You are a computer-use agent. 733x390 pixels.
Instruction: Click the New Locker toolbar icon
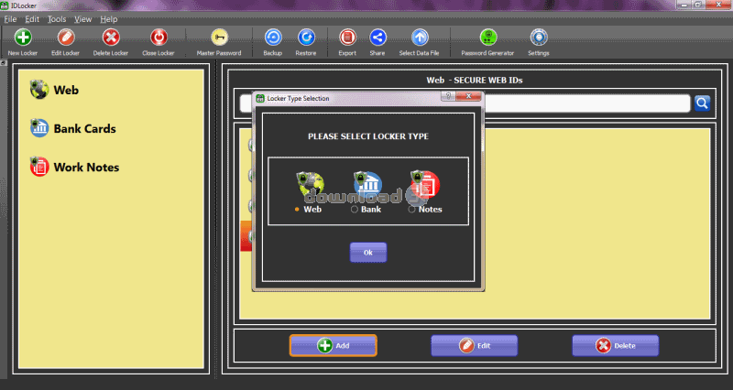click(21, 38)
